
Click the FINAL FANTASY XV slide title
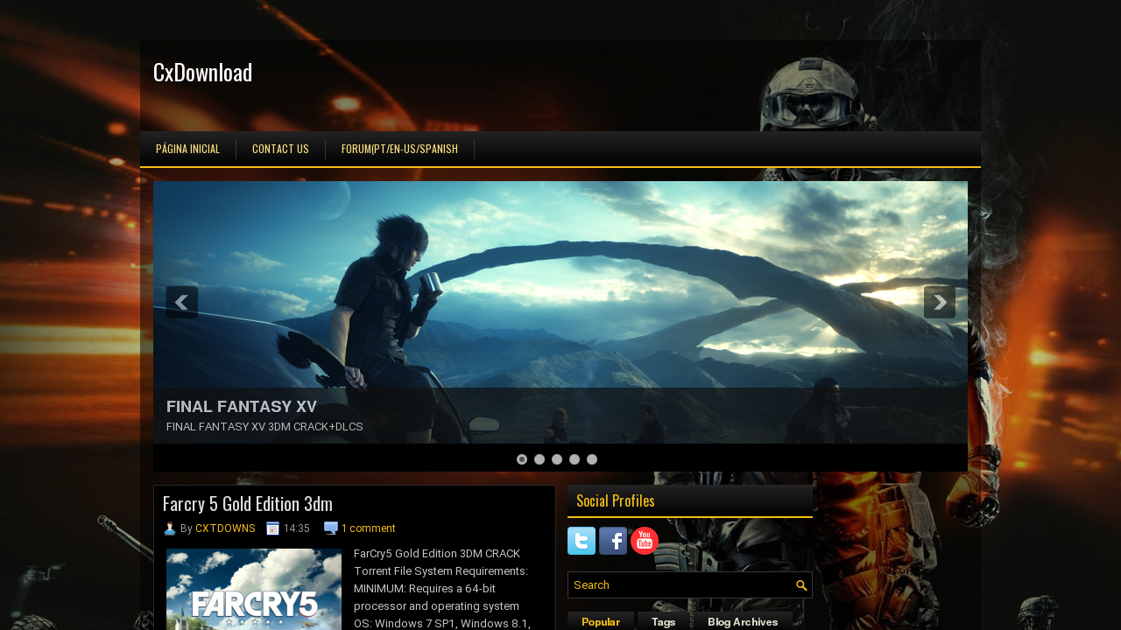(242, 407)
